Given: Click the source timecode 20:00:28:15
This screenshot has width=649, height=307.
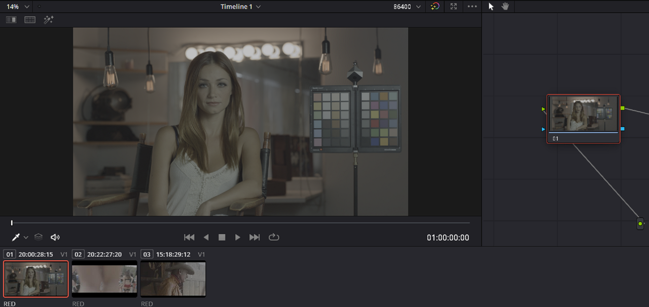Looking at the screenshot, I should pos(35,254).
